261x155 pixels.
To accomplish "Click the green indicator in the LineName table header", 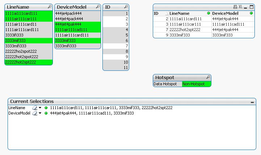I will (209, 13).
